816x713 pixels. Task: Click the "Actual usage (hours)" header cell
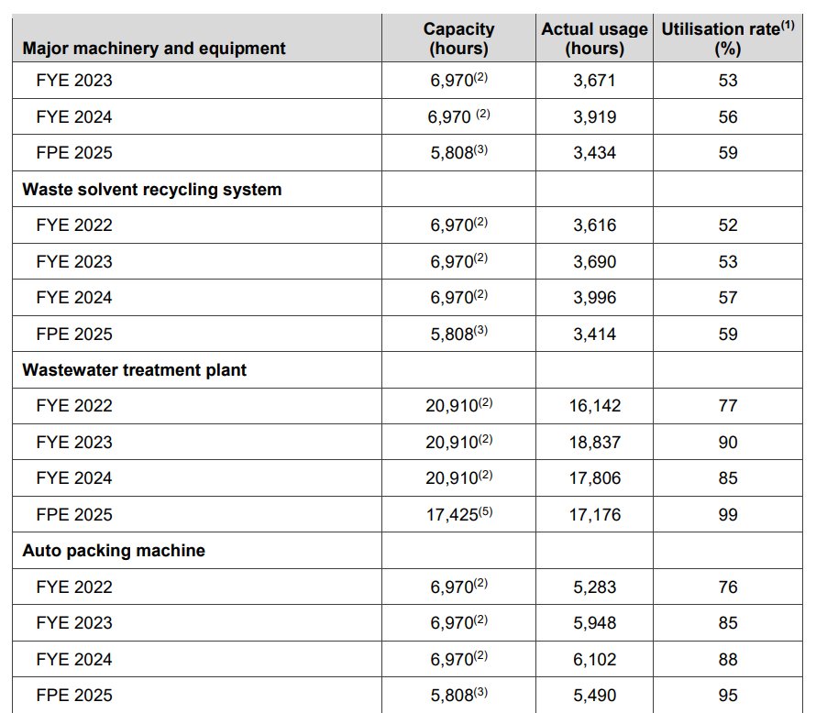coord(594,38)
